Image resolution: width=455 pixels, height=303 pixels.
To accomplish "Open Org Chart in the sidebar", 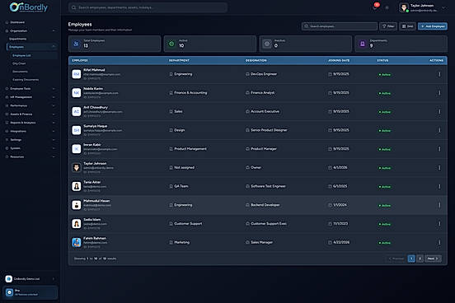I will 19,63.
